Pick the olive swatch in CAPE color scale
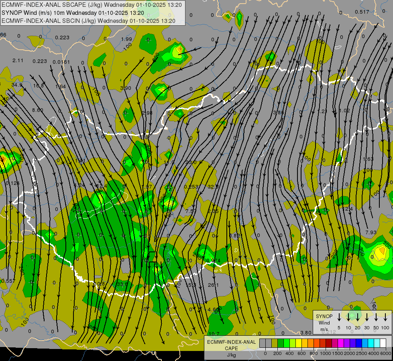393x361 pixels. point(275,343)
